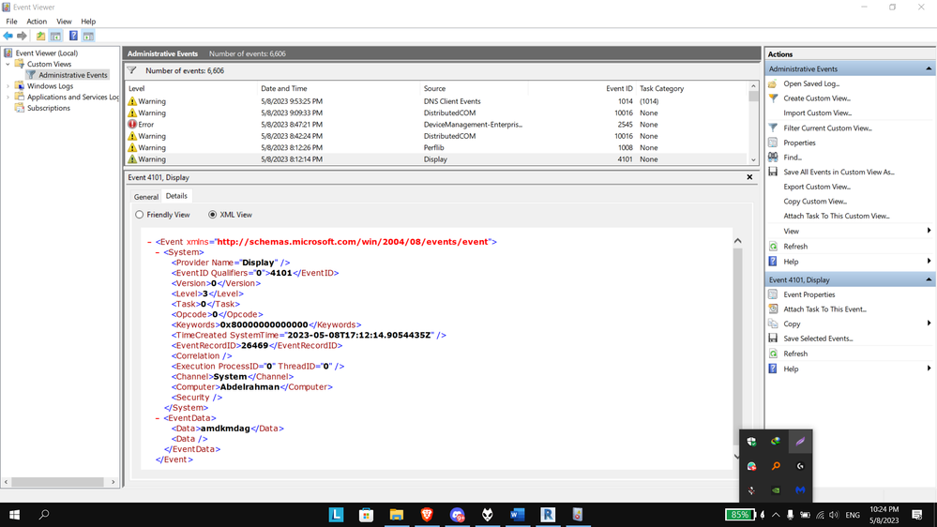Open Help via toolbar question-mark icon
Image resolution: width=937 pixels, height=527 pixels.
tap(73, 36)
